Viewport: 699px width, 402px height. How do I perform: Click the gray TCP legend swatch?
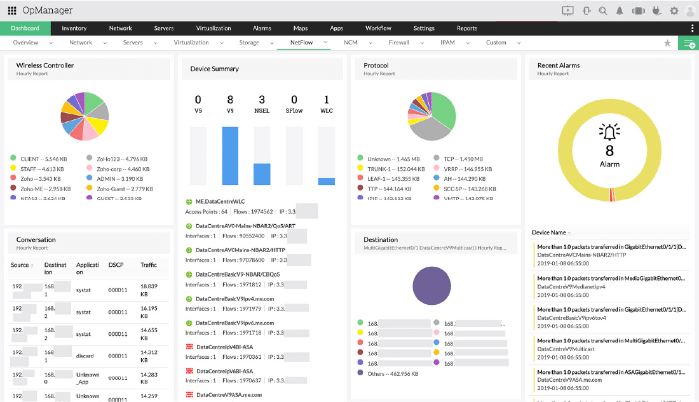[437, 157]
